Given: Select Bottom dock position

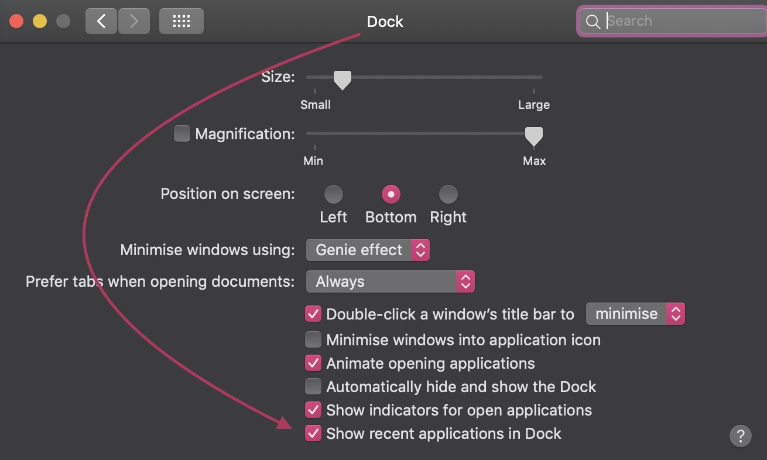Looking at the screenshot, I should pos(391,194).
